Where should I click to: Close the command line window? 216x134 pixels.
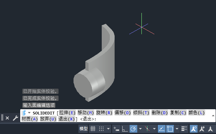[7, 118]
